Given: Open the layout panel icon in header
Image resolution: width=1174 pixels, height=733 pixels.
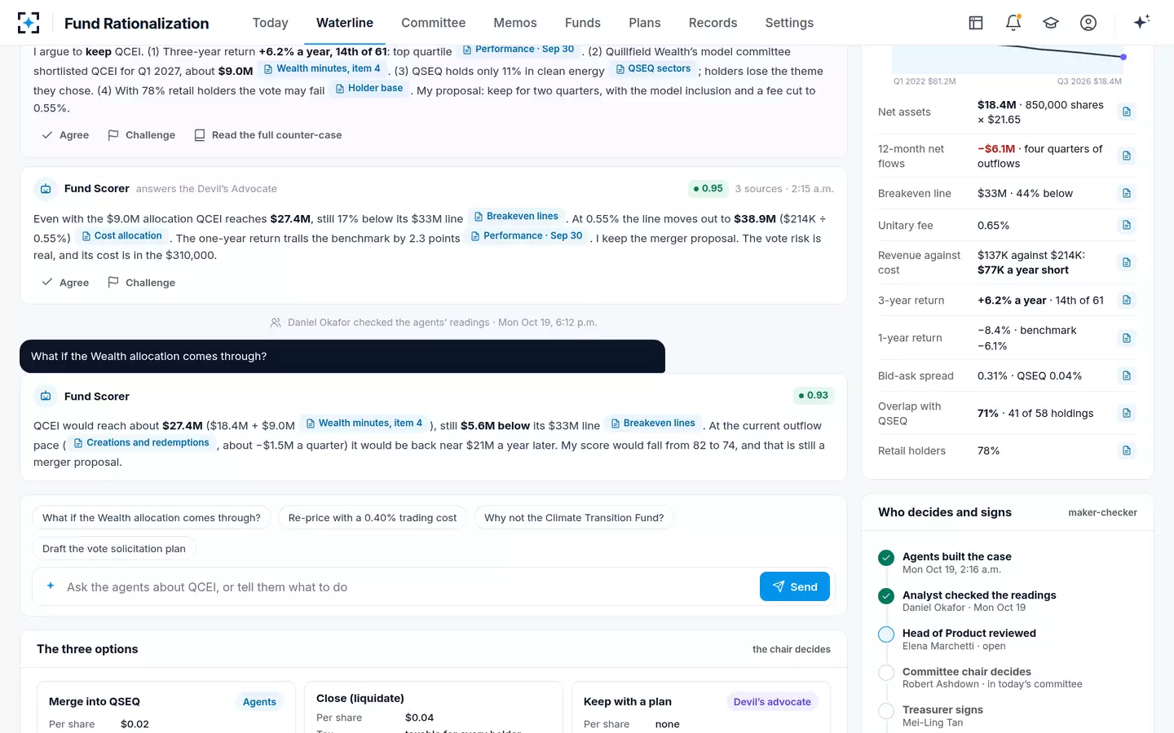Looking at the screenshot, I should pos(976,23).
